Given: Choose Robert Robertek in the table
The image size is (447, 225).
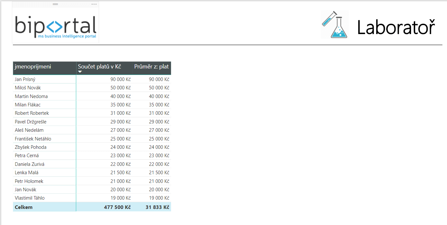Looking at the screenshot, I should point(32,113).
